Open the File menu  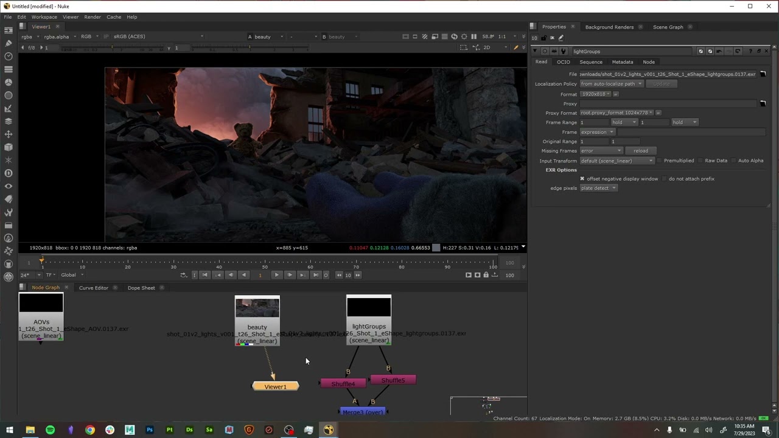point(8,17)
